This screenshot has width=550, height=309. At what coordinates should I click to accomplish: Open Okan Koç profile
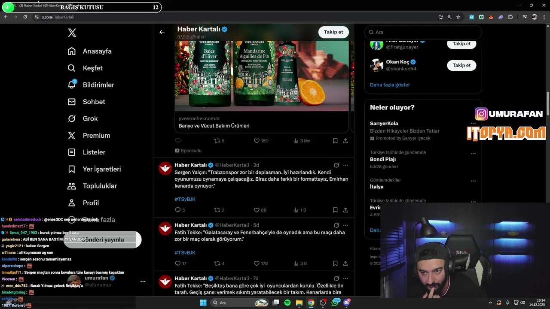[x=397, y=62]
